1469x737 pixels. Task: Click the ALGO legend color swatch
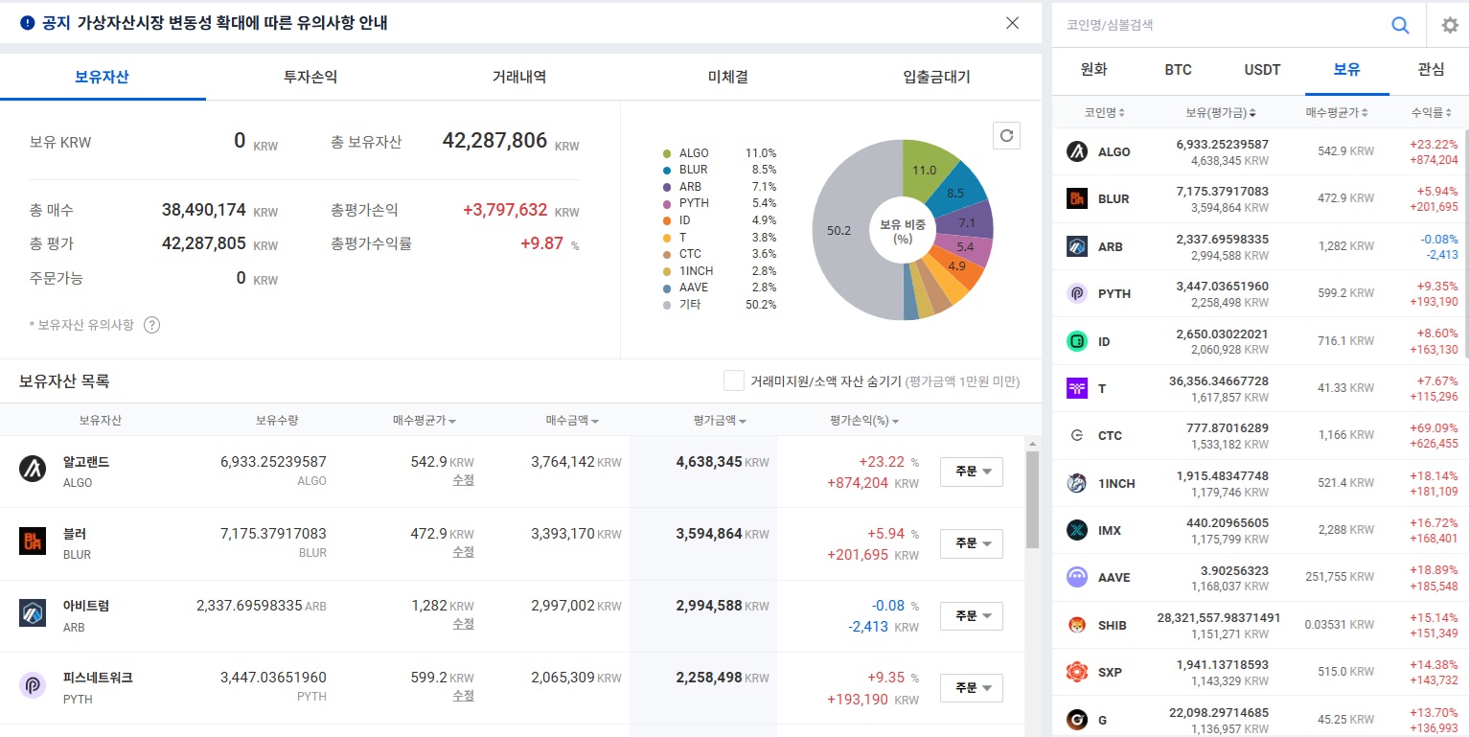(666, 153)
